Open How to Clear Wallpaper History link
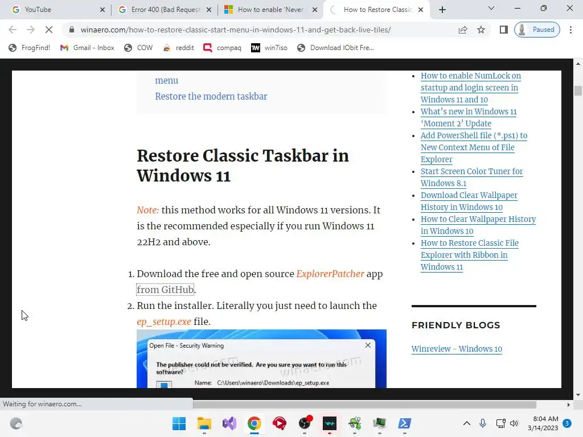Viewport: 583px width, 437px height. (478, 225)
